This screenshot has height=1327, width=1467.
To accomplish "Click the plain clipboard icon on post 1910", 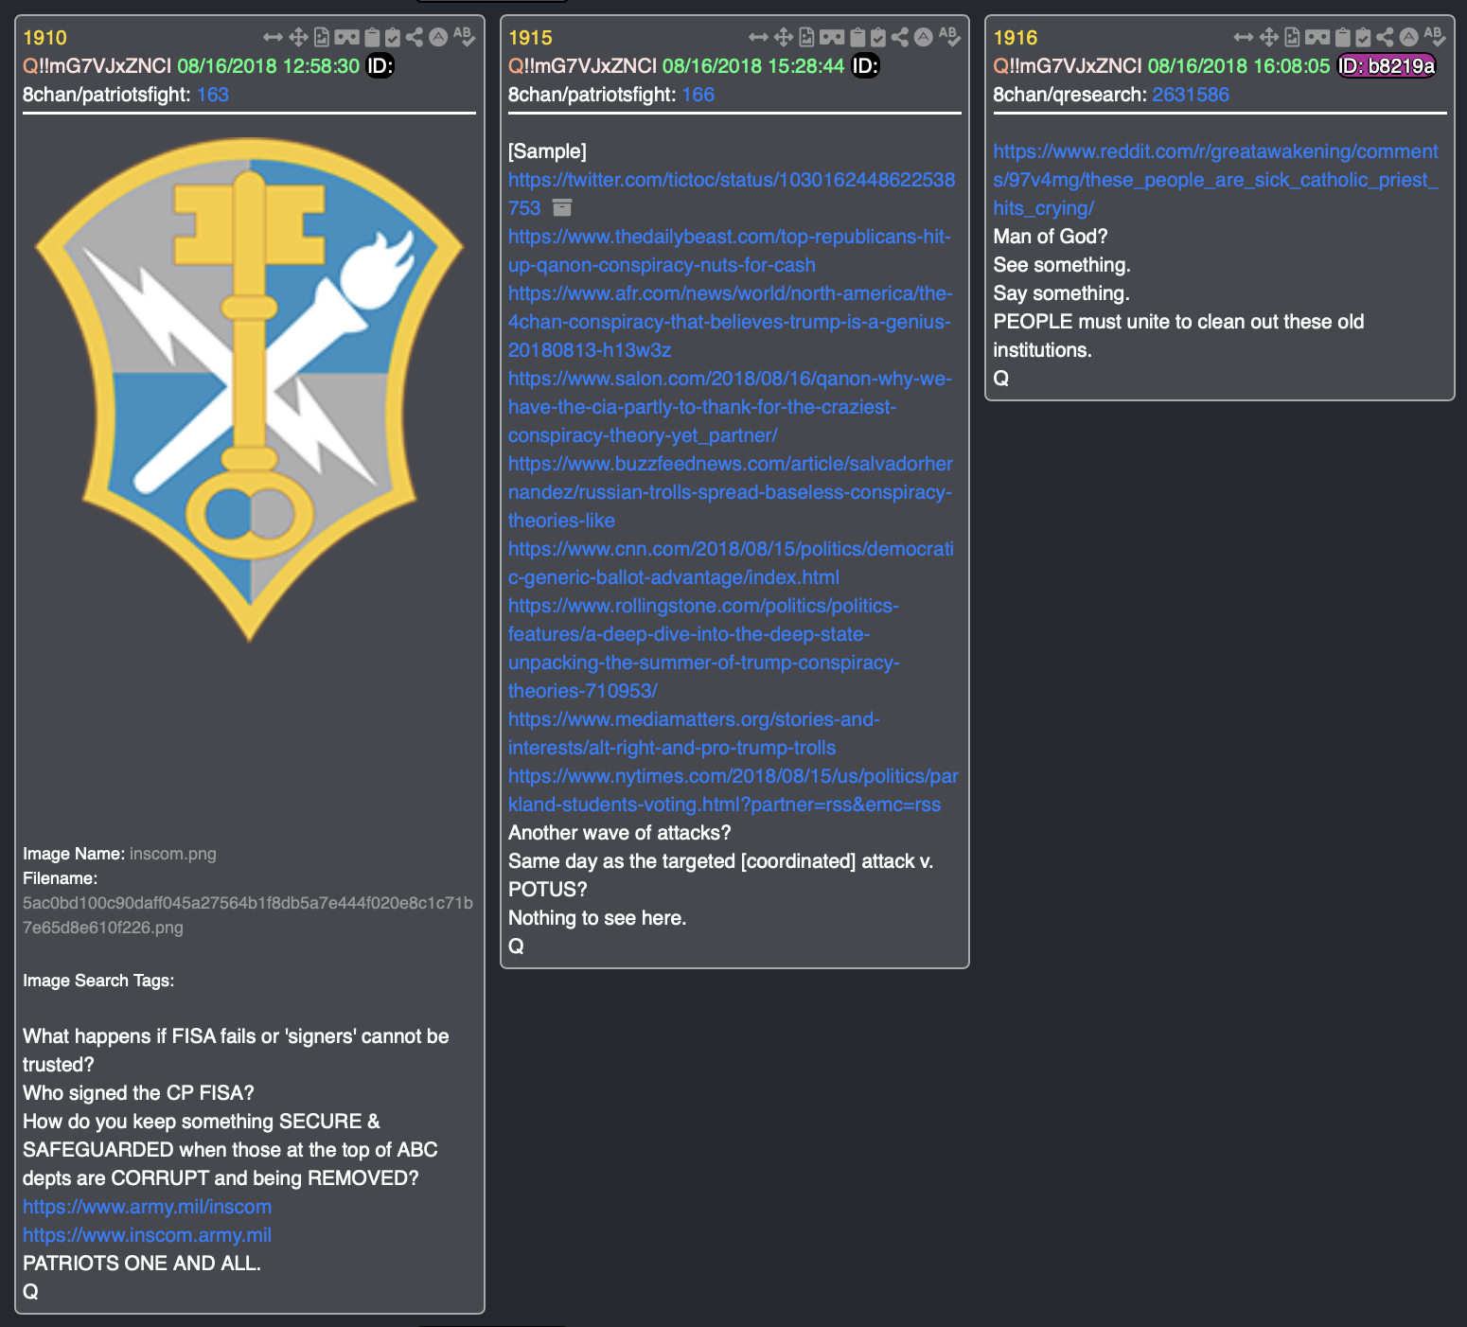I will 372,37.
